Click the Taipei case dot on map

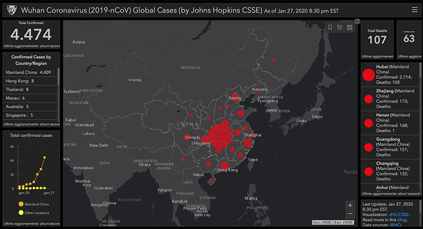250,164
